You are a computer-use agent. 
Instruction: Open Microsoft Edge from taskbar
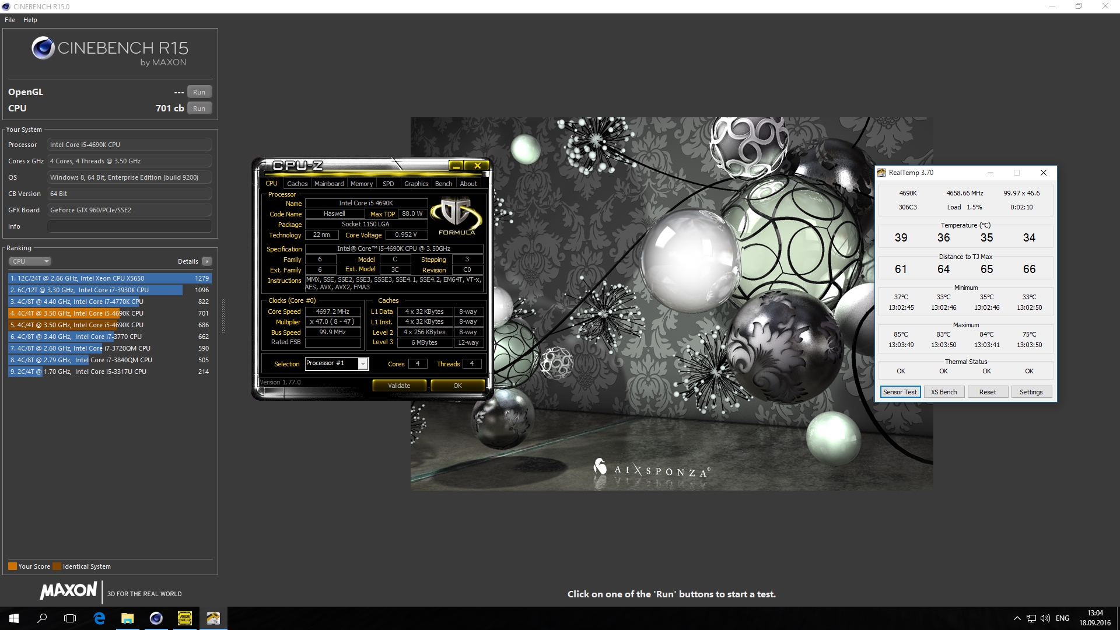coord(99,618)
